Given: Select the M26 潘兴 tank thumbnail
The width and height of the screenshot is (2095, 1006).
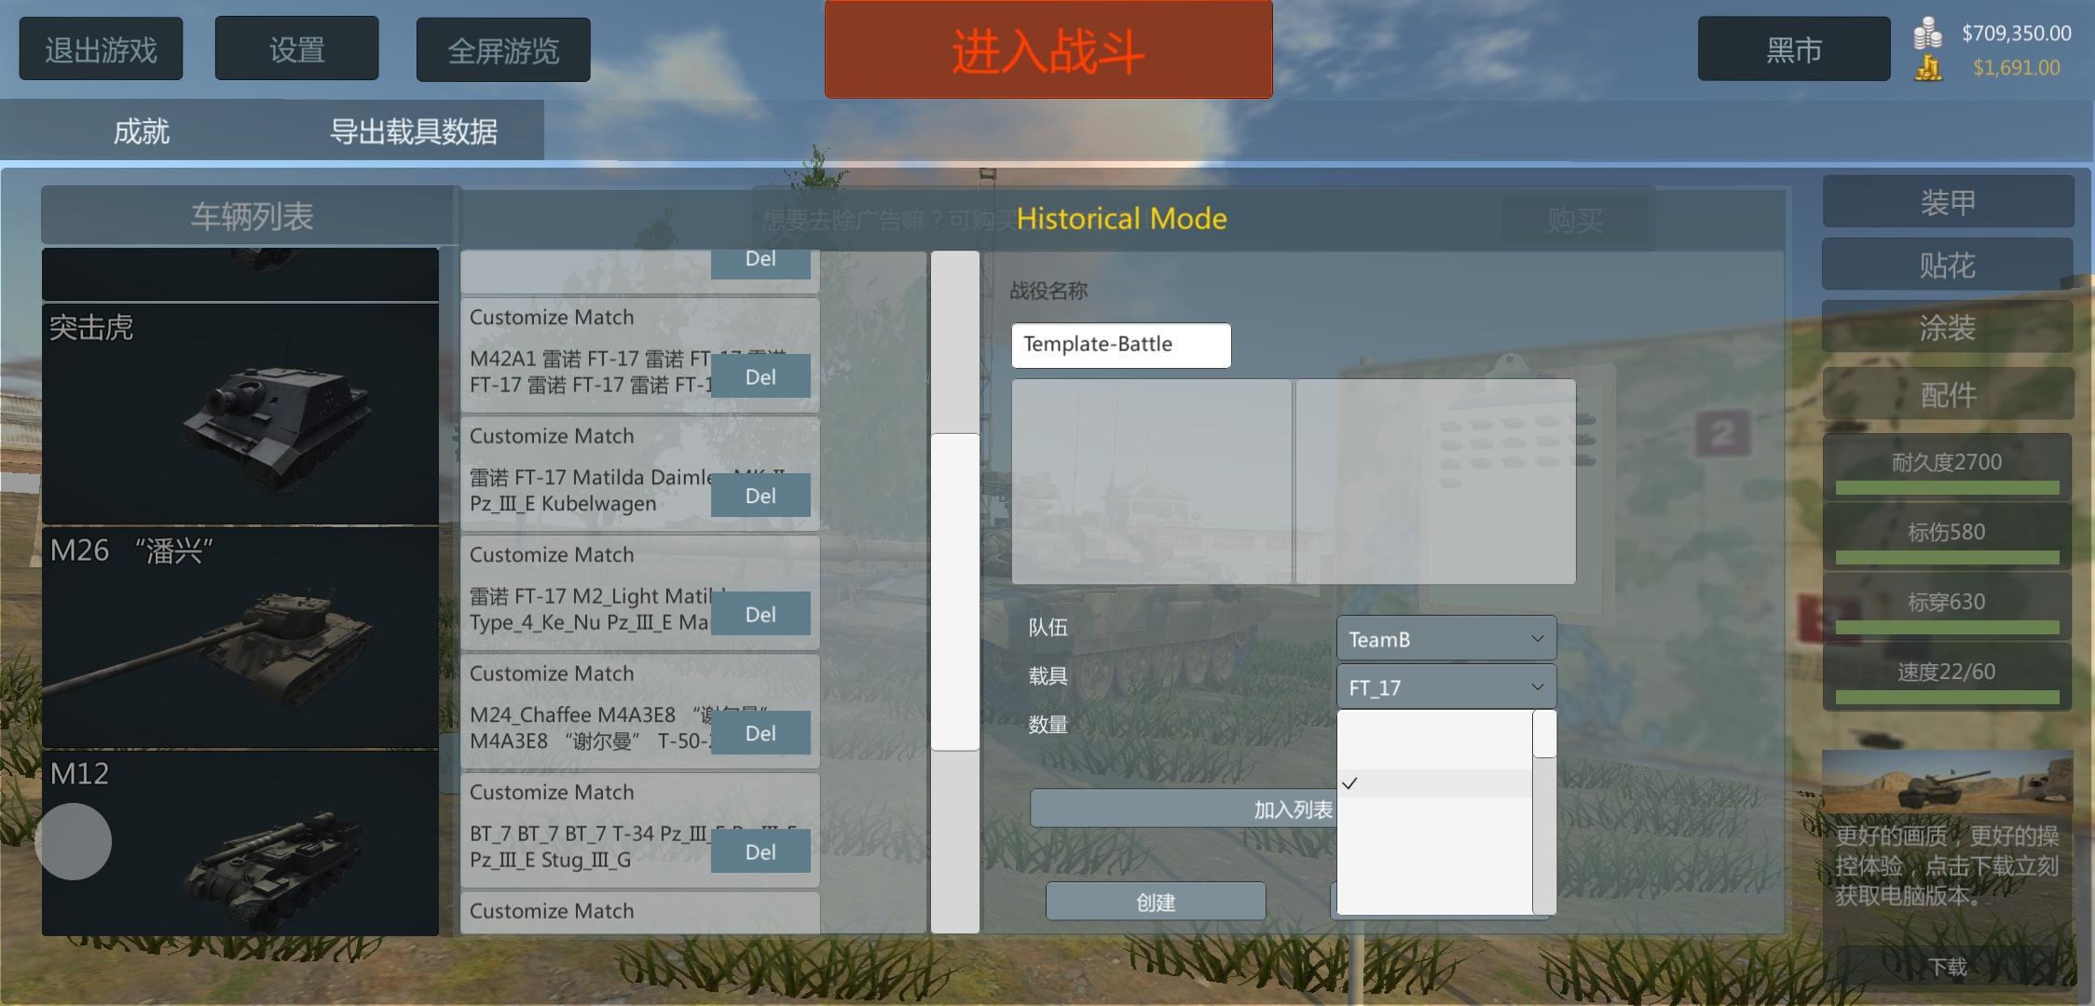Looking at the screenshot, I should coord(240,637).
